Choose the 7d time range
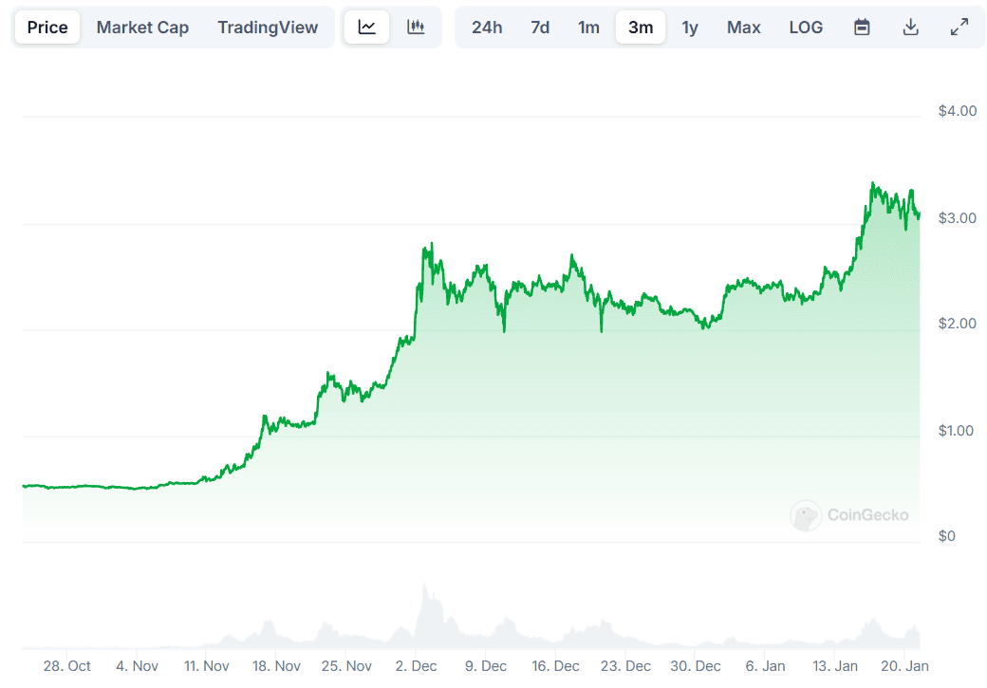This screenshot has width=987, height=688. [x=540, y=28]
